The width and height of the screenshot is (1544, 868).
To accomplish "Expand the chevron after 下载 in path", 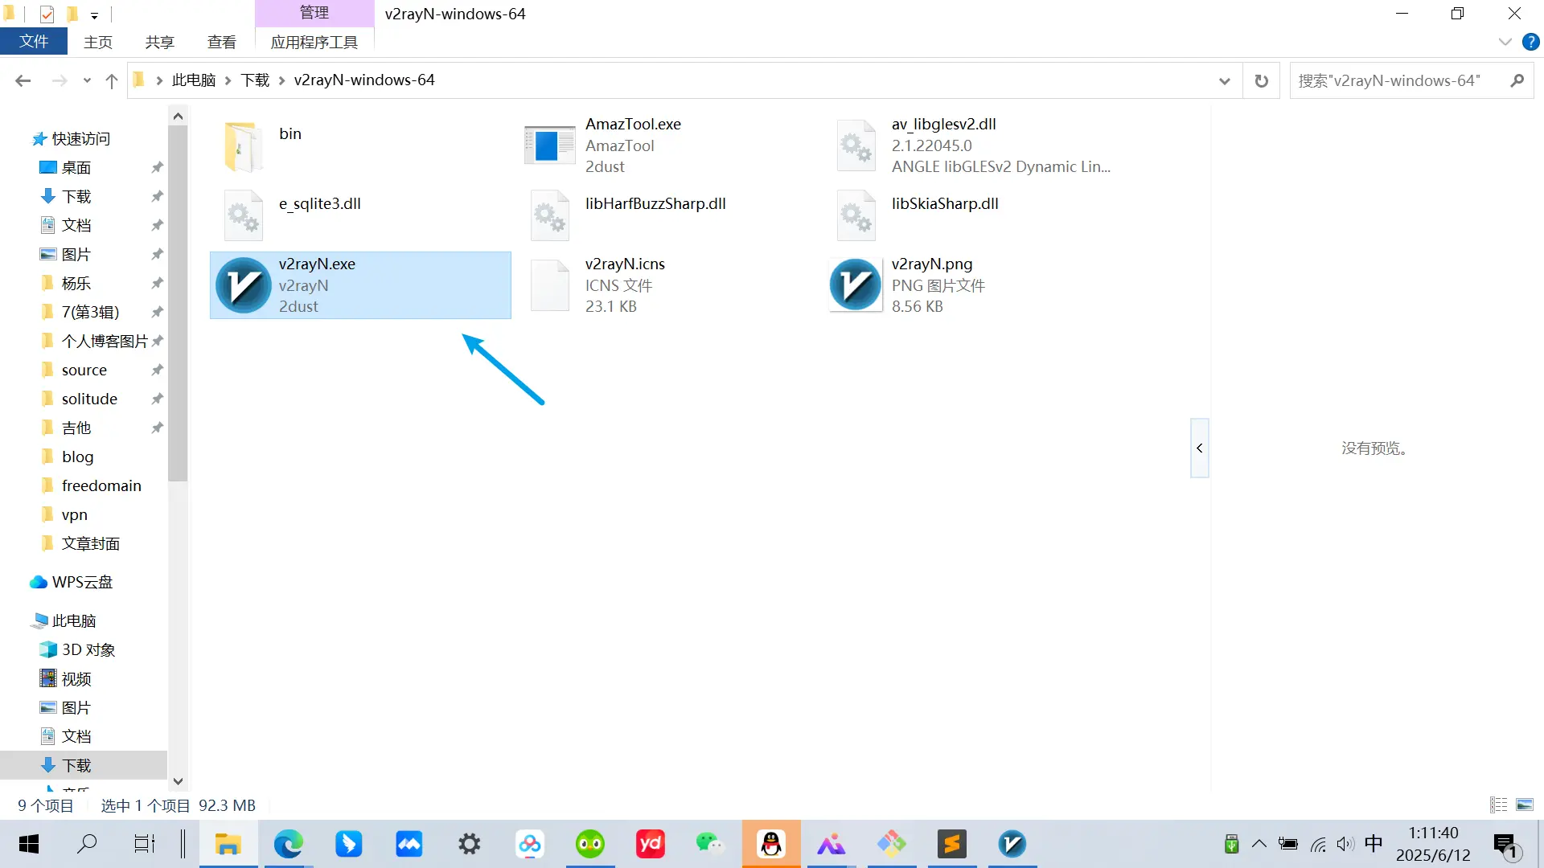I will pos(281,80).
